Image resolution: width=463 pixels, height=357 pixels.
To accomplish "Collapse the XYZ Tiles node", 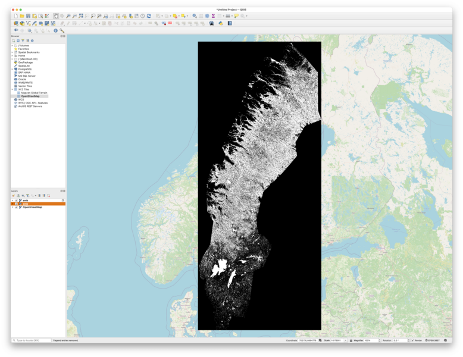I will click(12, 89).
